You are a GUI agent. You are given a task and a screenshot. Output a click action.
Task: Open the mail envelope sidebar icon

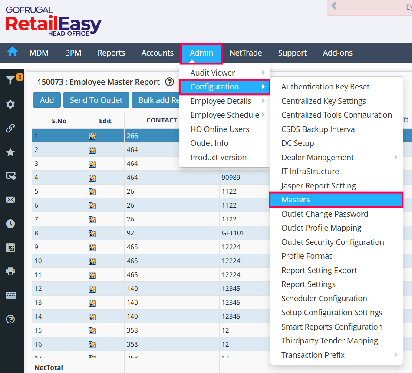(10, 200)
